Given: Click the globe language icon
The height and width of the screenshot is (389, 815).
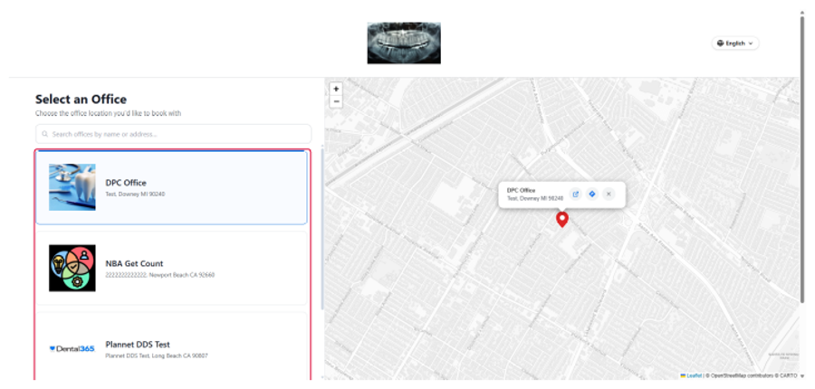Looking at the screenshot, I should 721,43.
